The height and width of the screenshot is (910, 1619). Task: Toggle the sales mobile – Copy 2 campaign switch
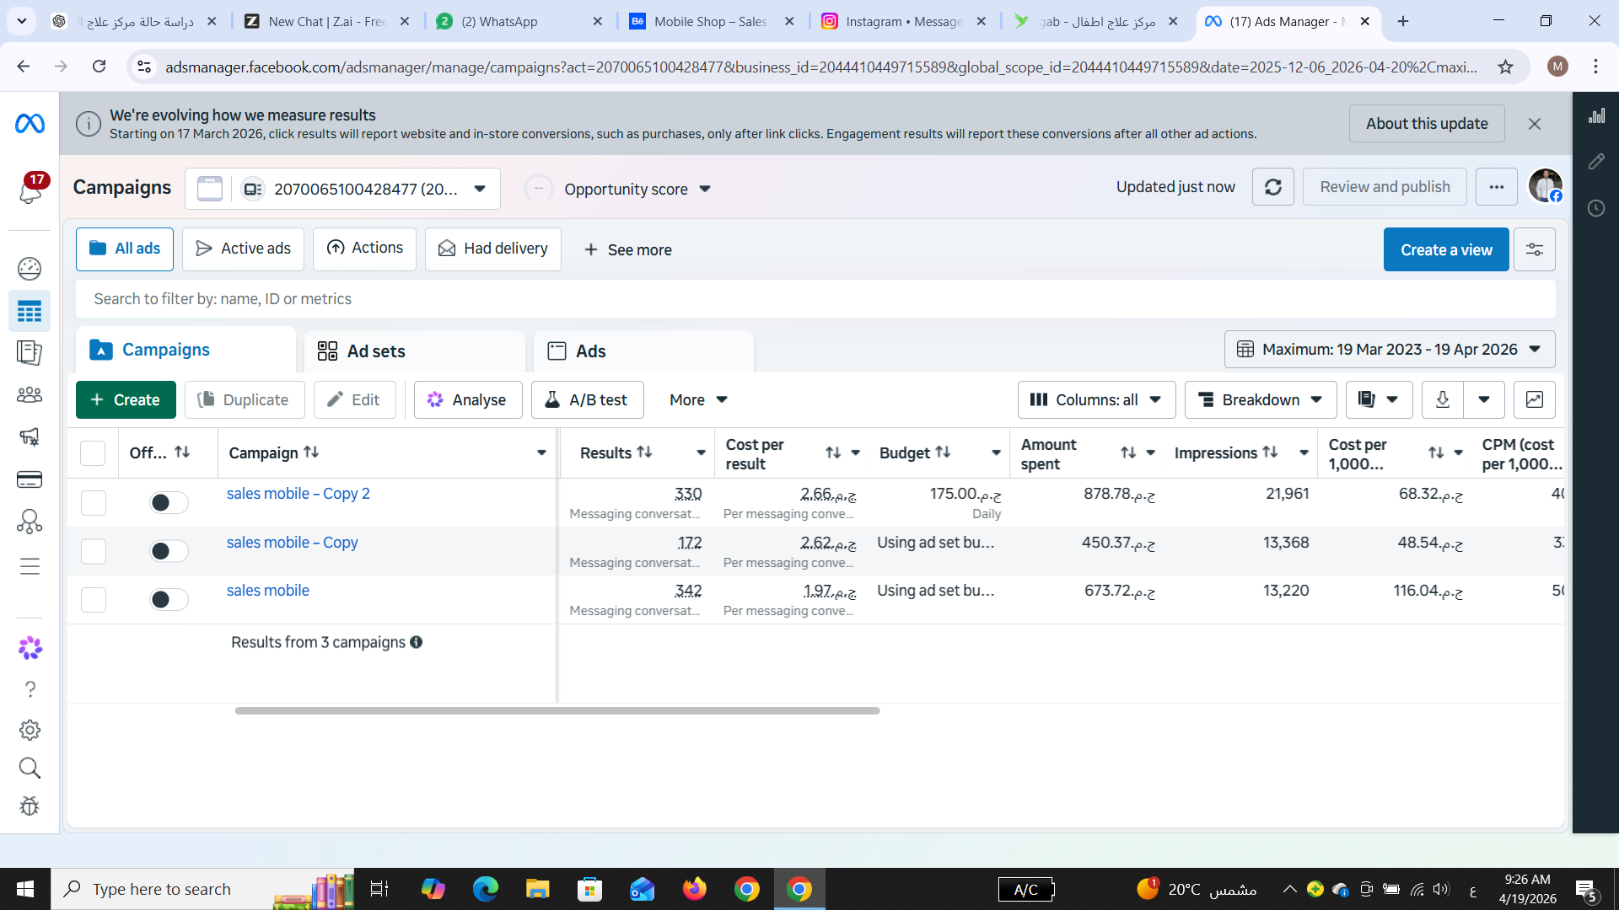[169, 503]
